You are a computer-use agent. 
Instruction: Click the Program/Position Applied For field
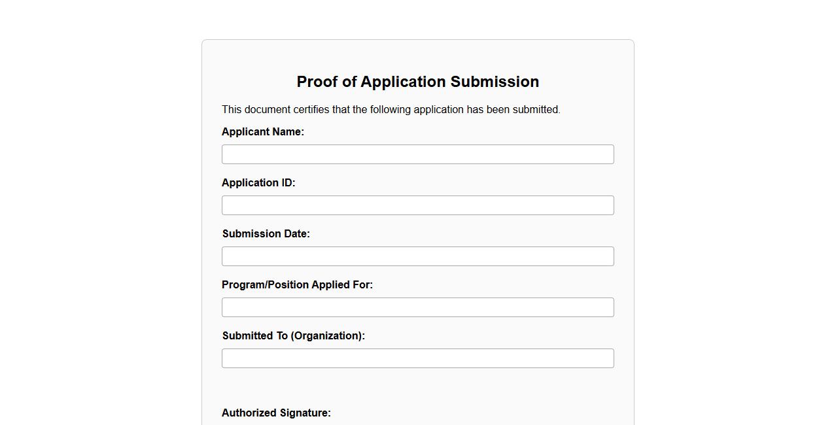pyautogui.click(x=417, y=307)
